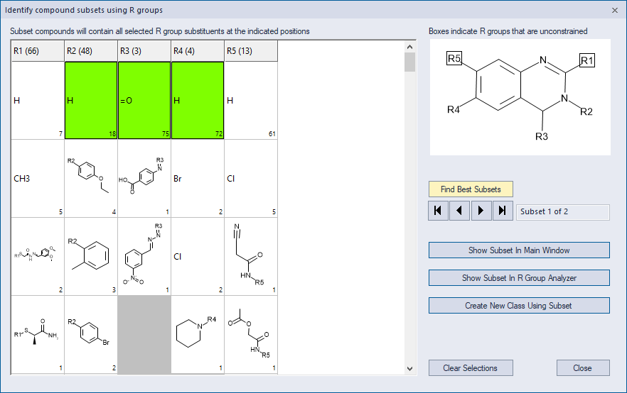Click scrollbar up arrow in R group table
The width and height of the screenshot is (627, 393).
(x=409, y=47)
